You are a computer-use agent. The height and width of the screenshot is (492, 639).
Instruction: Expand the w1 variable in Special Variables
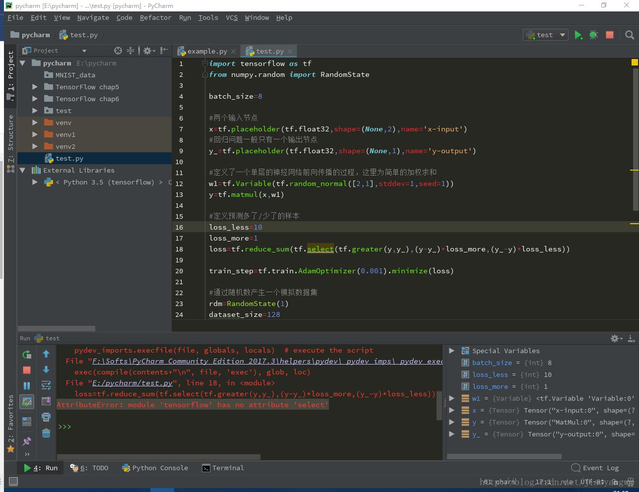coord(451,398)
